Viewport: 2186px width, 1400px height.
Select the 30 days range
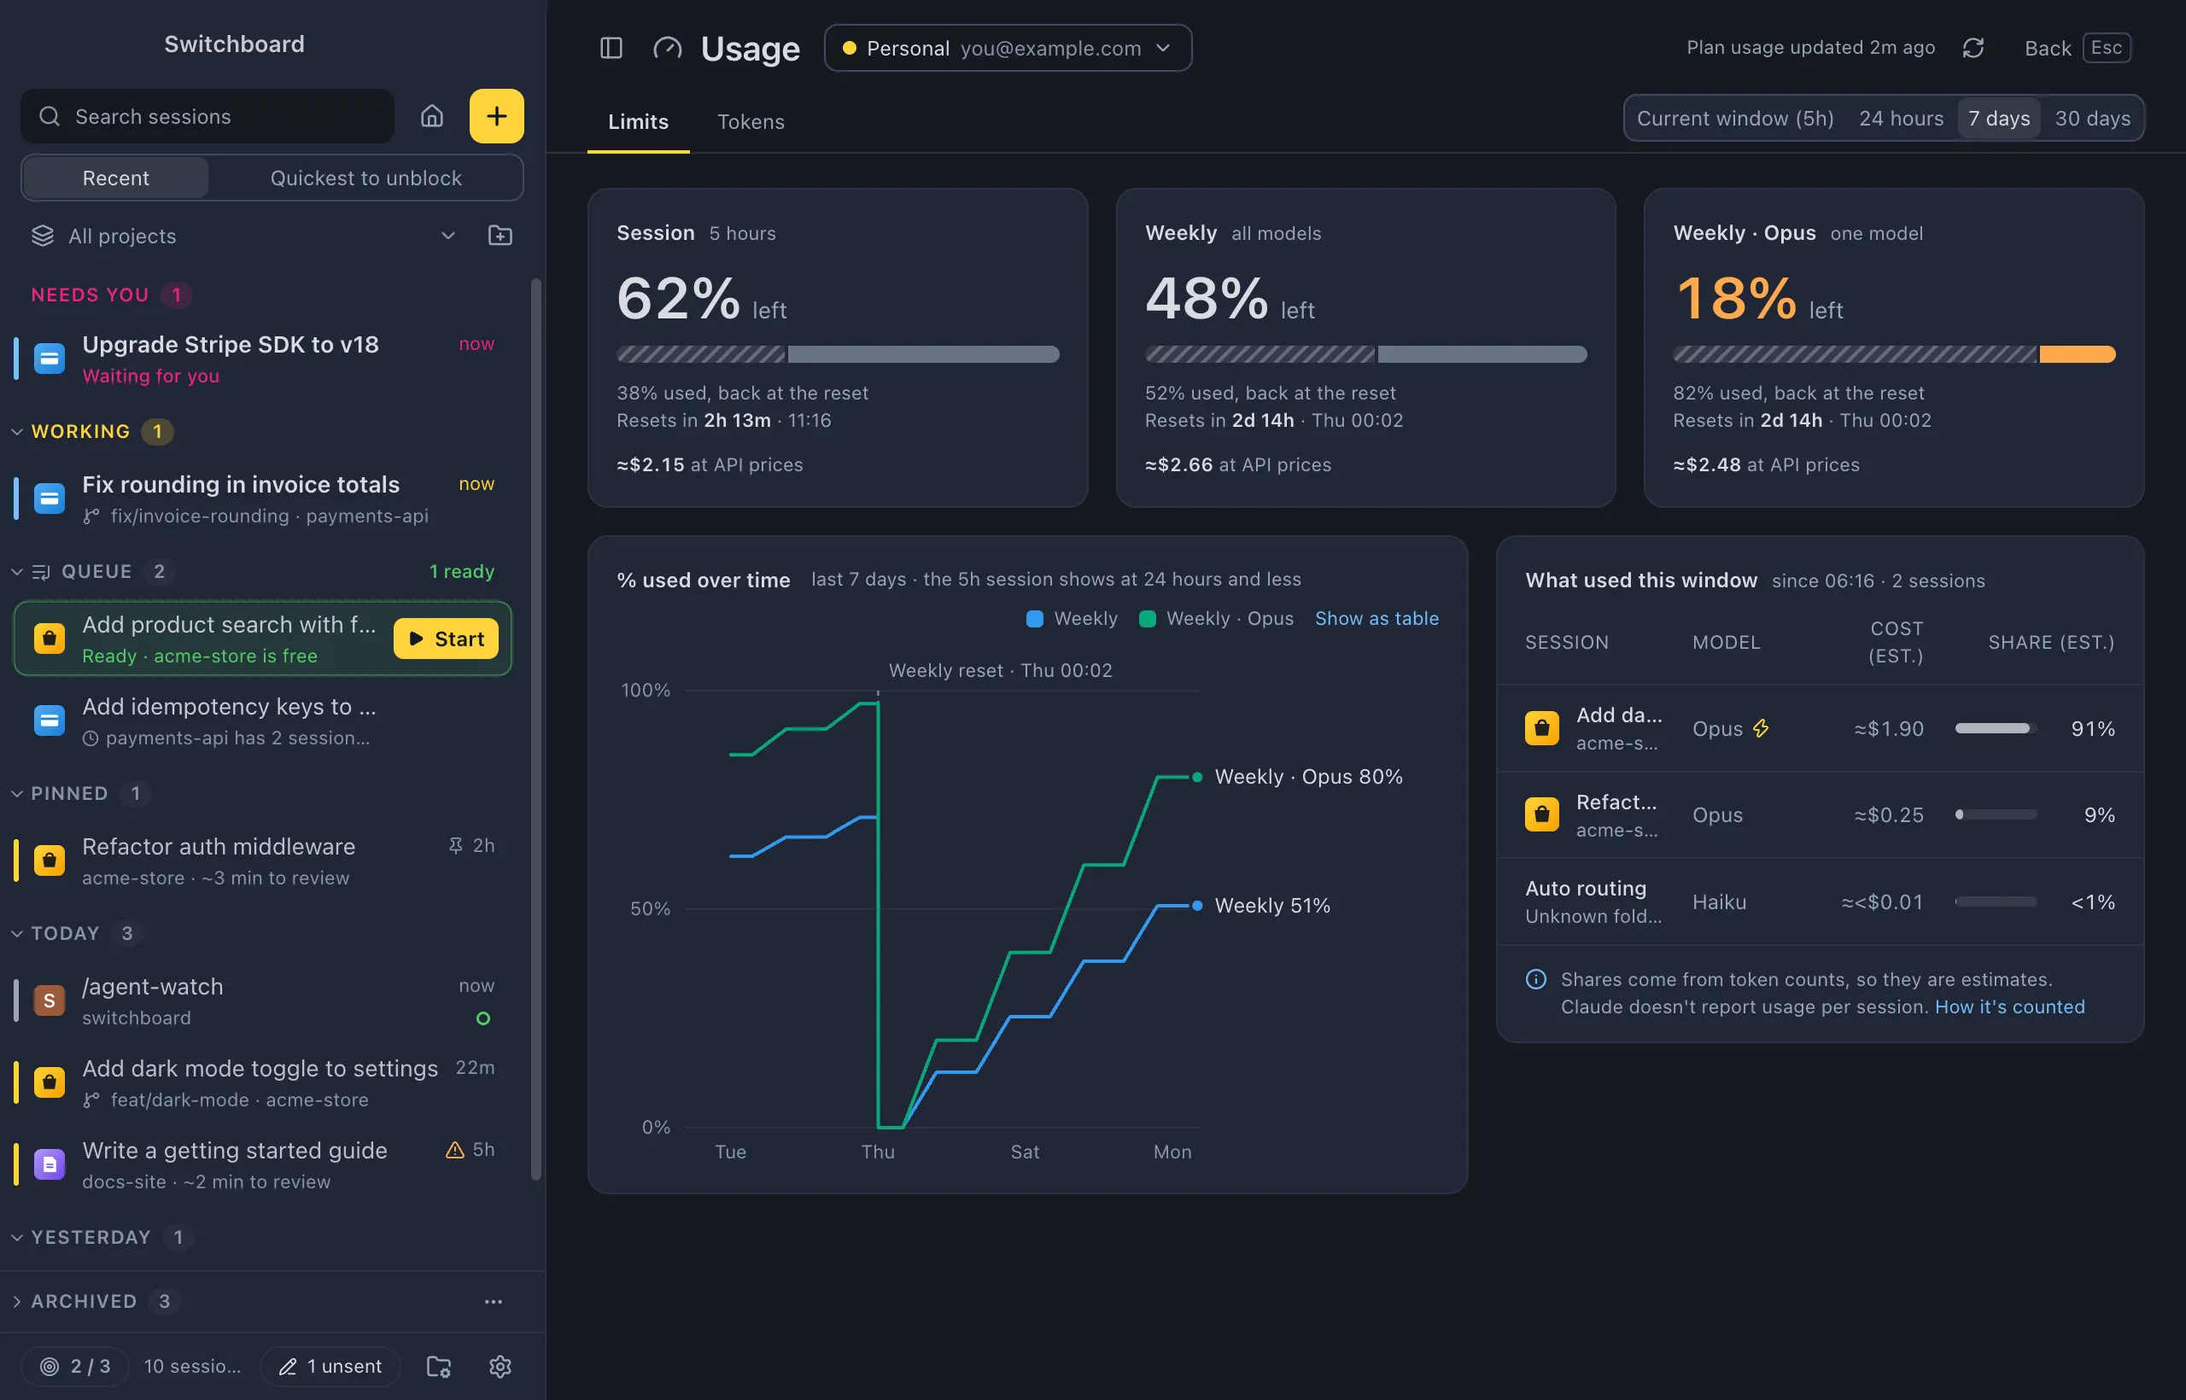coord(2092,118)
